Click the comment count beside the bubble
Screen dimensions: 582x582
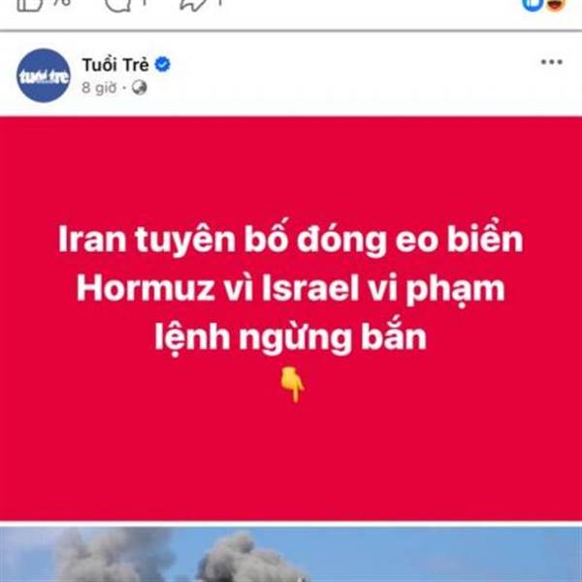(x=144, y=2)
